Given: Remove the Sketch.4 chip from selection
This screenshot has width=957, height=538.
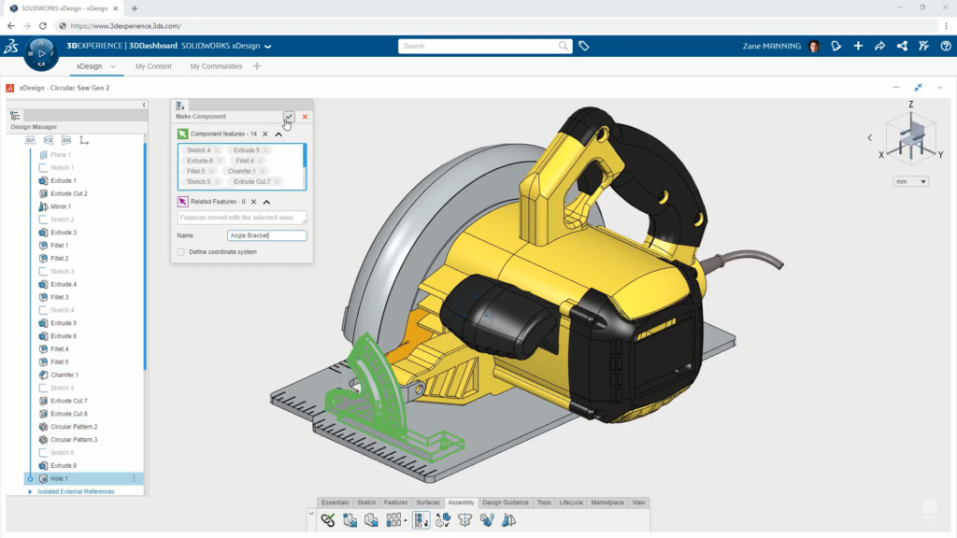Looking at the screenshot, I should tap(217, 150).
